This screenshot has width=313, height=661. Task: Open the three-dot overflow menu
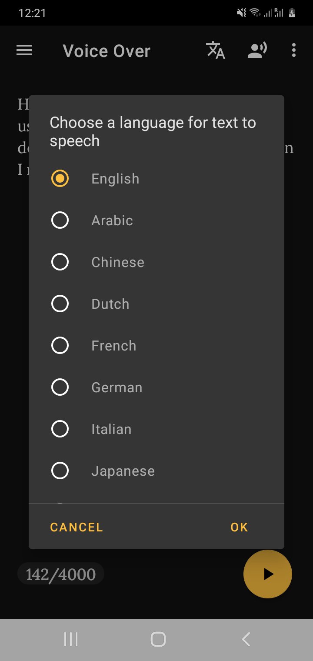294,51
